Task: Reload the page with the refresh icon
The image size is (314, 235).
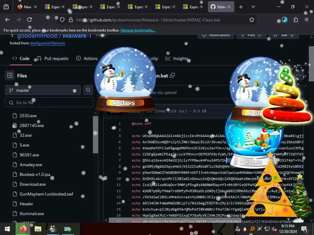Action: 29,20
